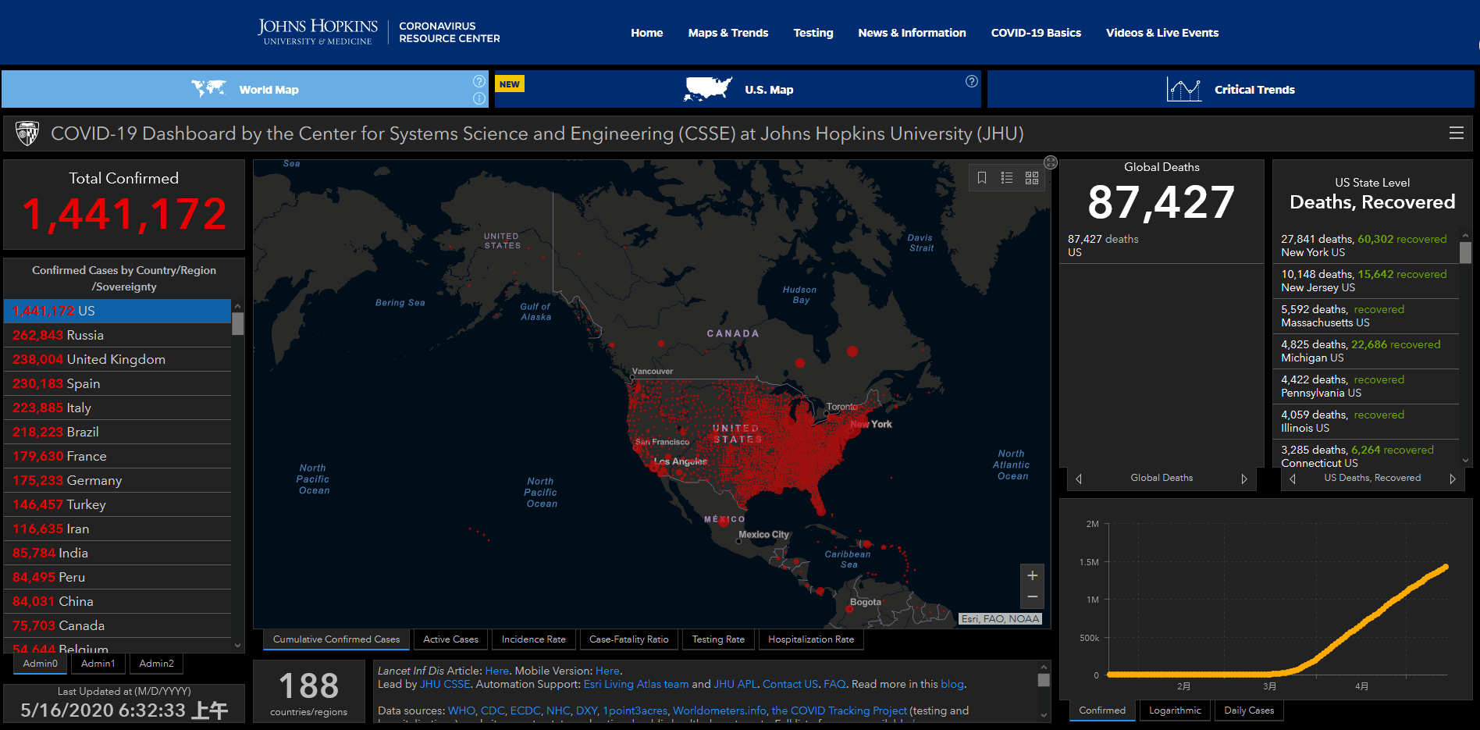Select the highlighted US row
The height and width of the screenshot is (730, 1480).
118,311
